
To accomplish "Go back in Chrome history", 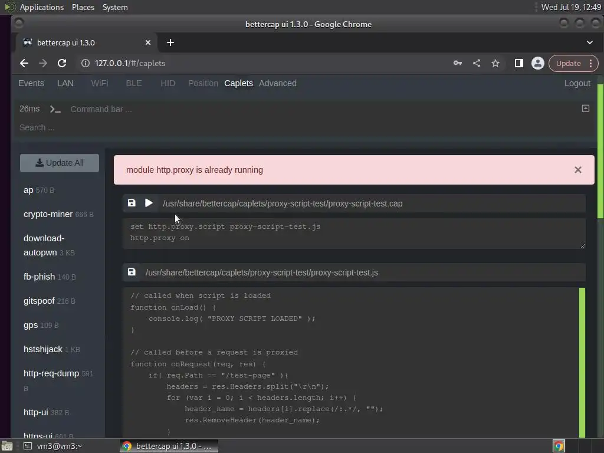I will point(24,63).
